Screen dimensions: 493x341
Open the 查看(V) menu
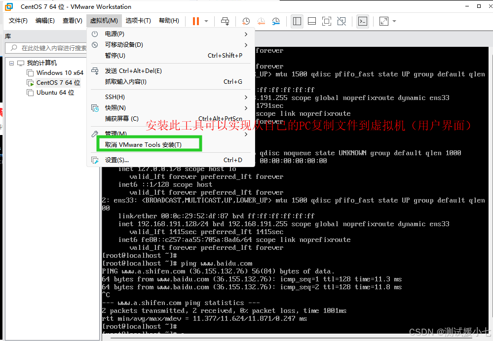point(73,21)
